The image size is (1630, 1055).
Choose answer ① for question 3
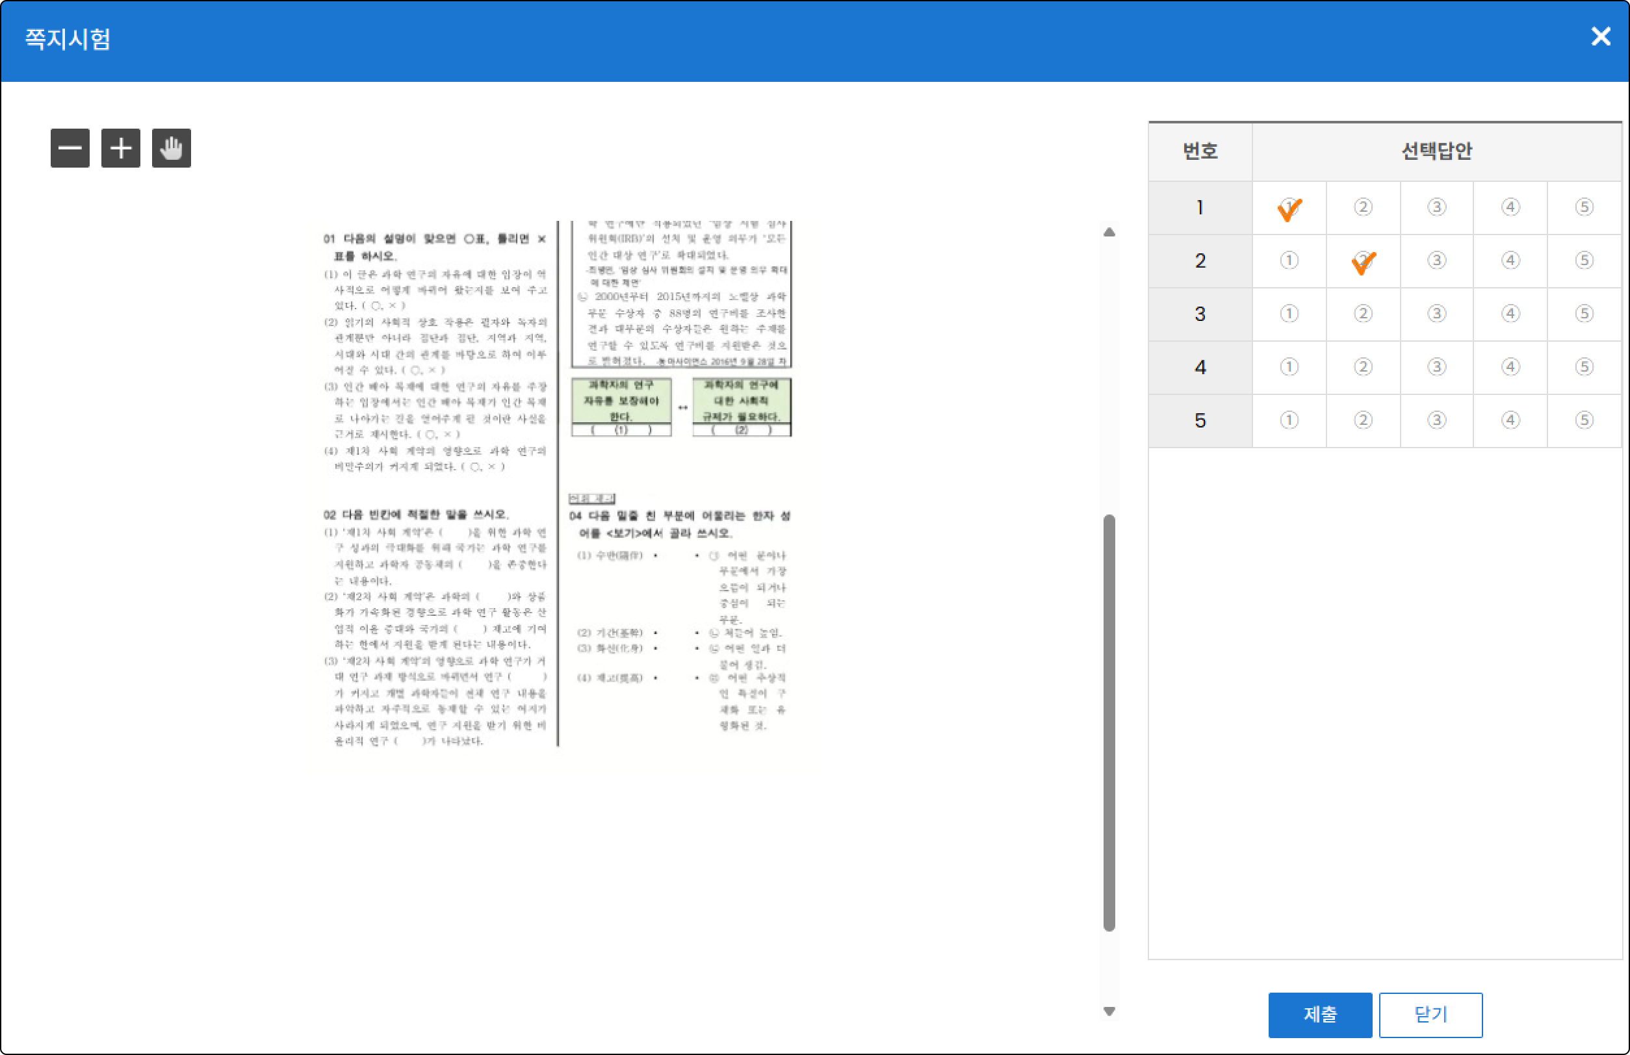(x=1289, y=314)
